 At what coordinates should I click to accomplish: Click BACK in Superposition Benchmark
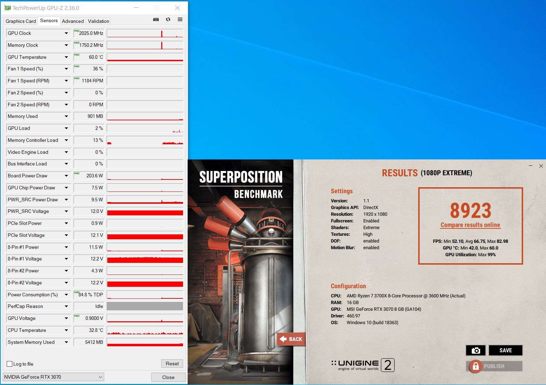coord(291,339)
